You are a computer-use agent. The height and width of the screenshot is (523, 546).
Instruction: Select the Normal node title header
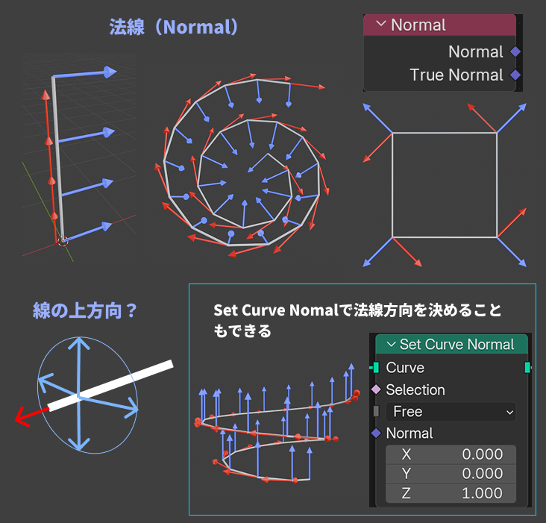click(448, 25)
